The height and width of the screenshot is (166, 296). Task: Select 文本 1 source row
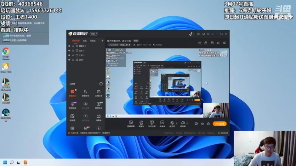[86, 55]
